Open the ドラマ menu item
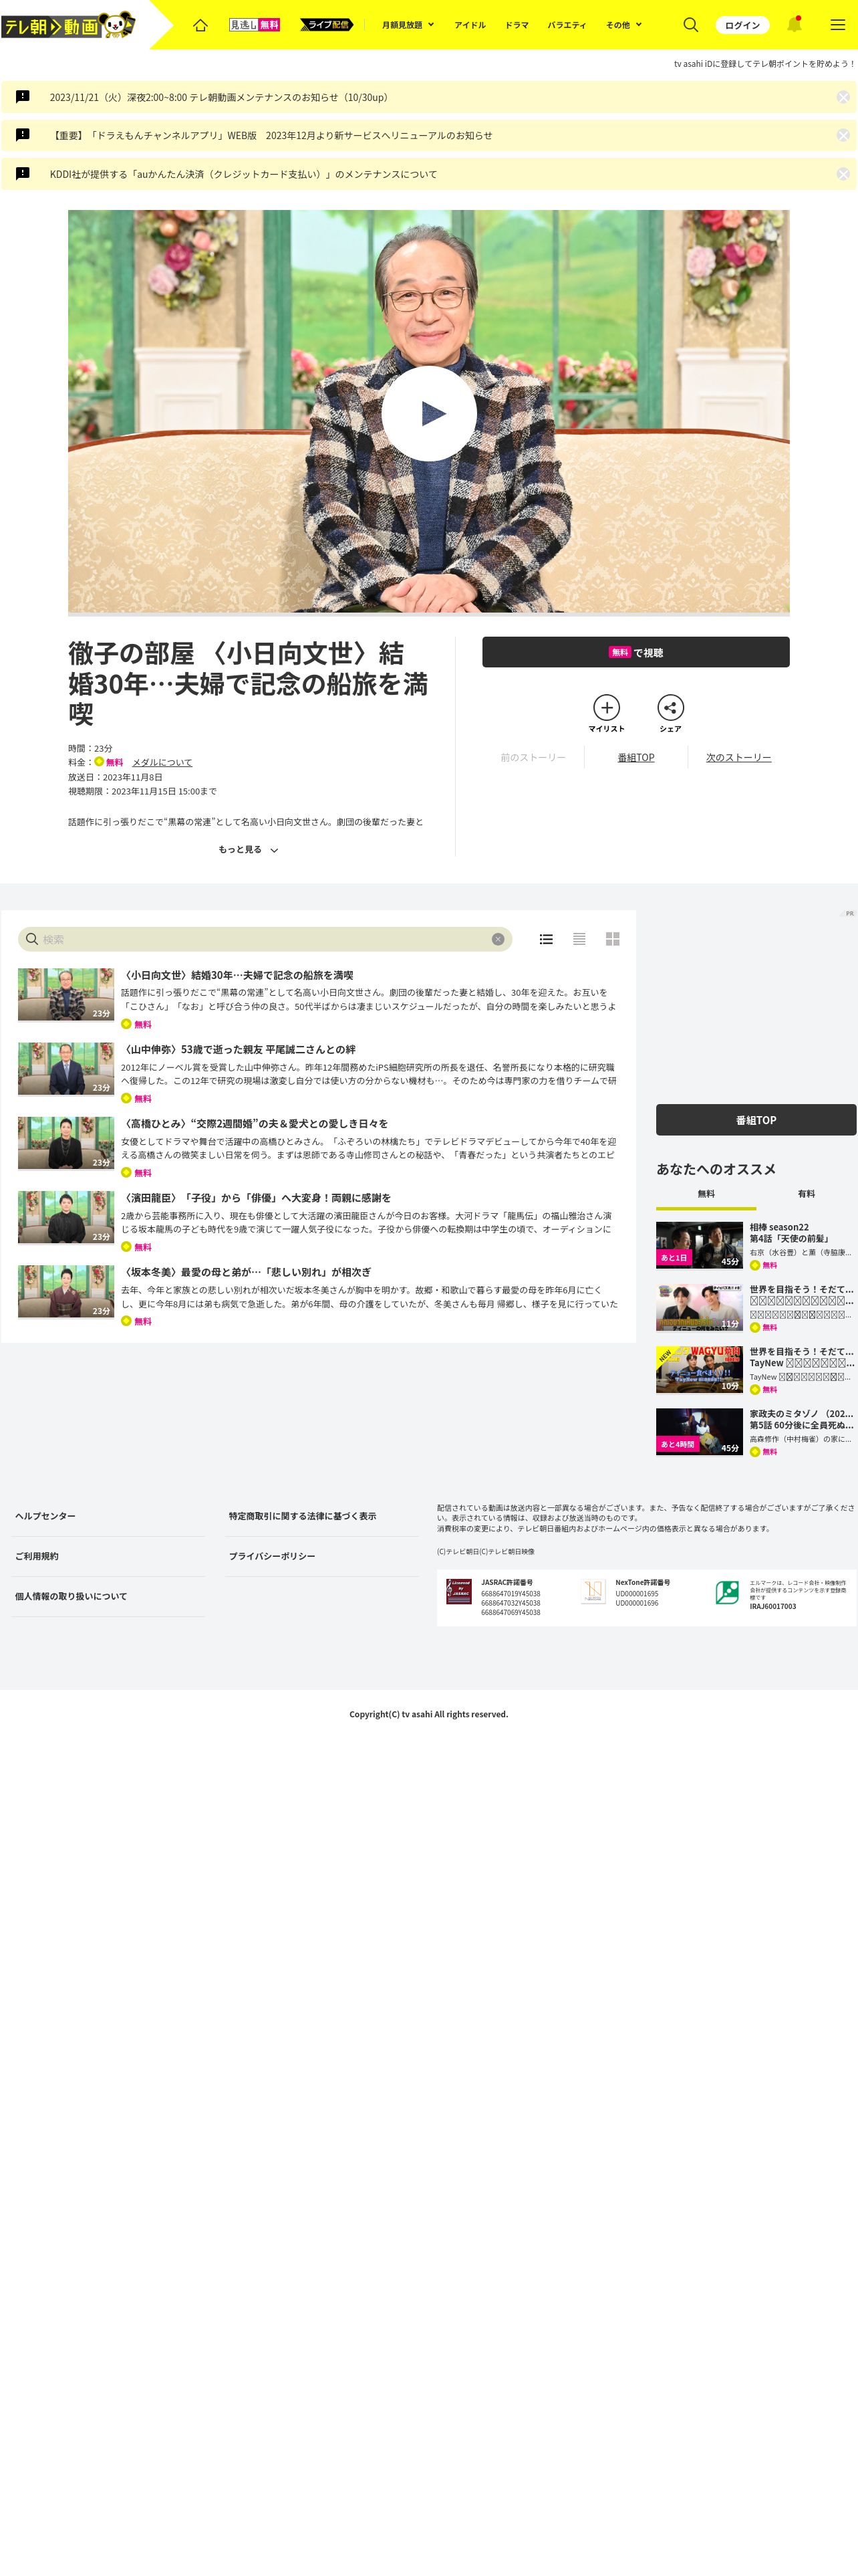The width and height of the screenshot is (858, 2576). pyautogui.click(x=517, y=25)
